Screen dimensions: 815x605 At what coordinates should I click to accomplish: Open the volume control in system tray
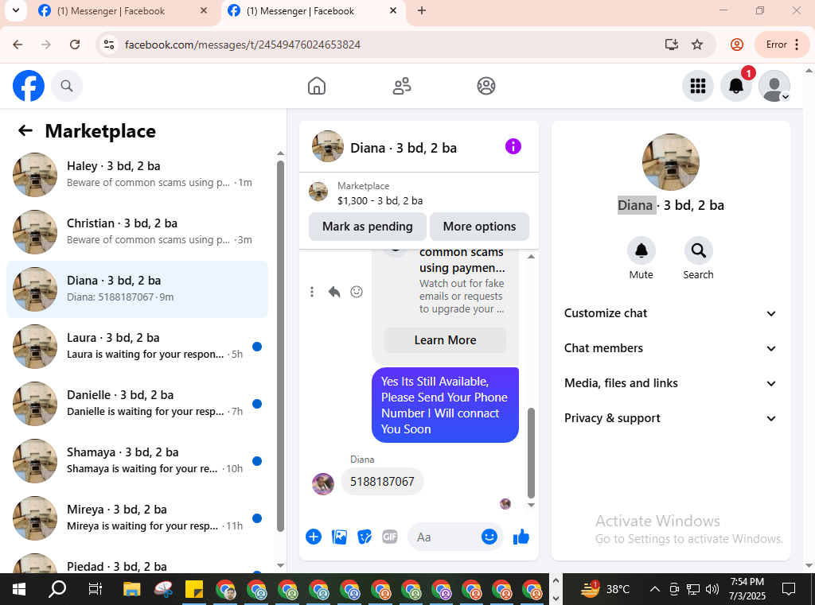[712, 589]
